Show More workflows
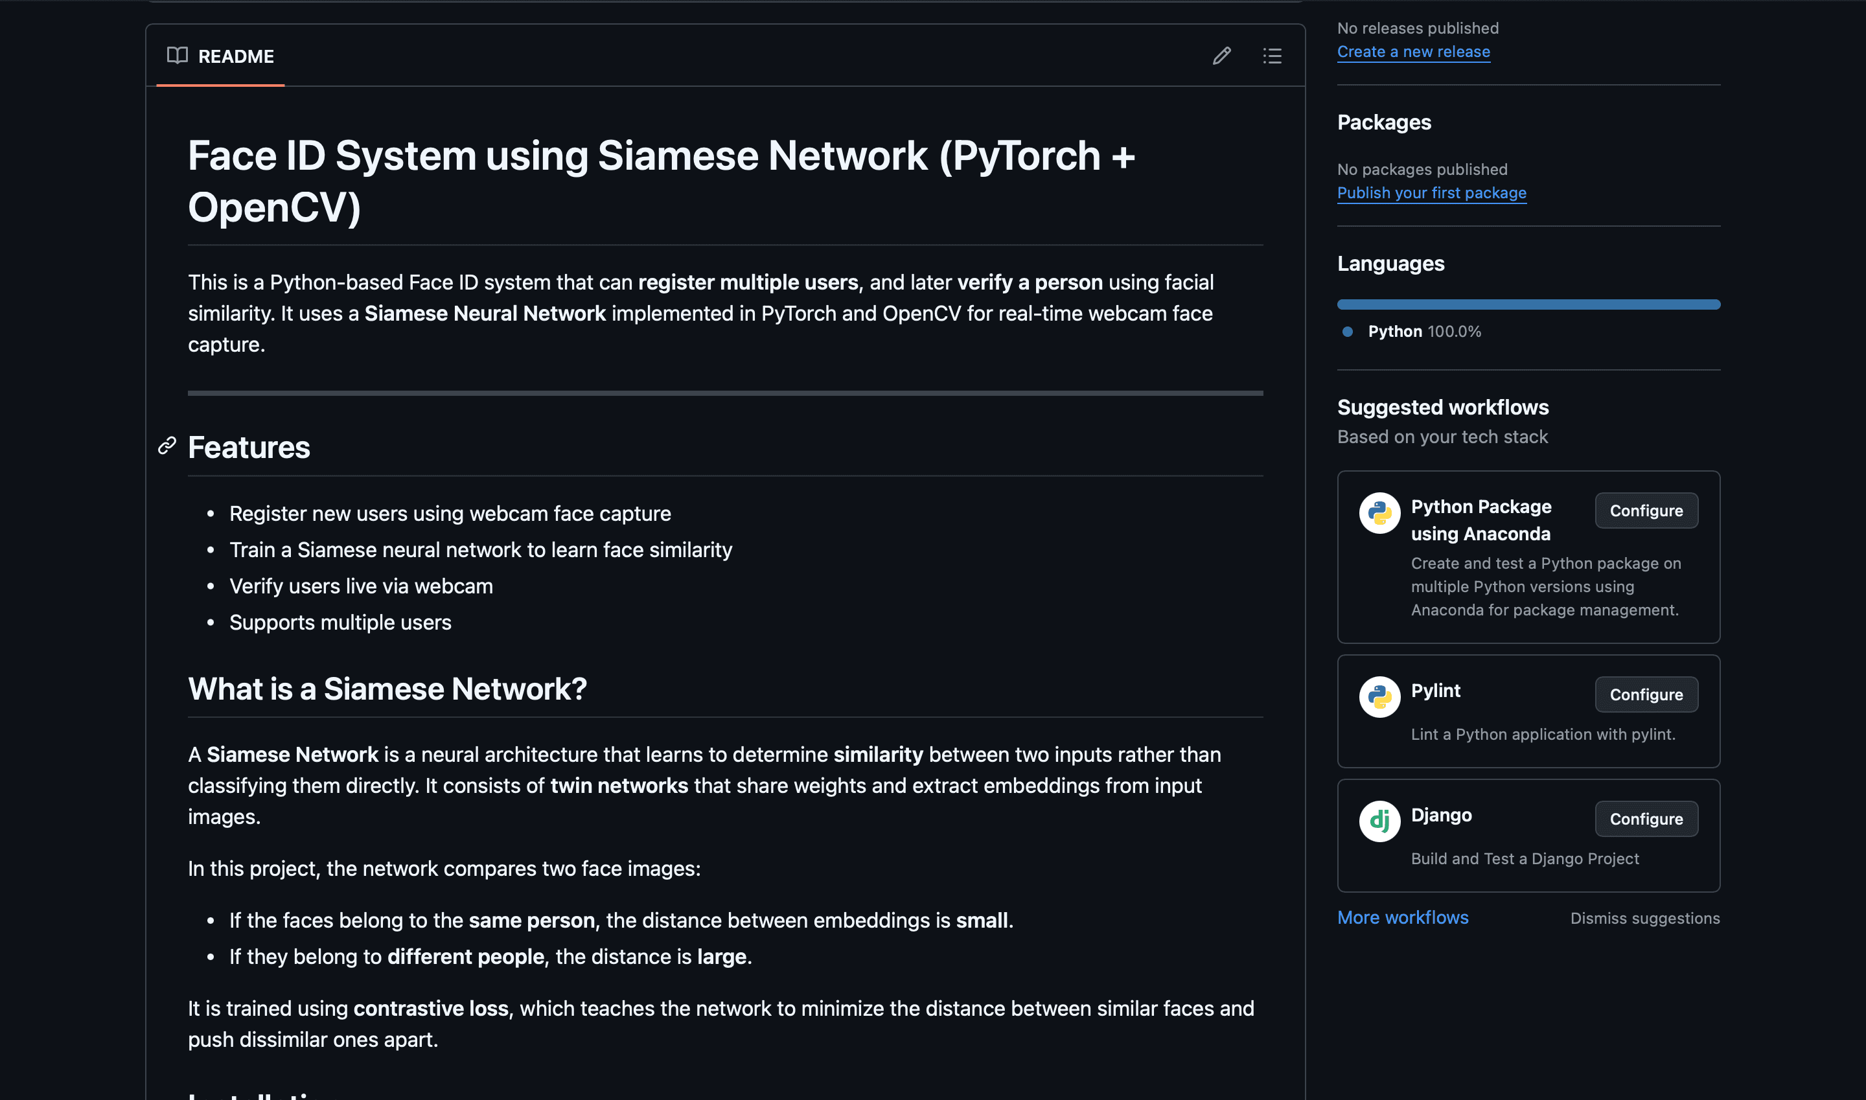The width and height of the screenshot is (1866, 1100). coord(1403,917)
